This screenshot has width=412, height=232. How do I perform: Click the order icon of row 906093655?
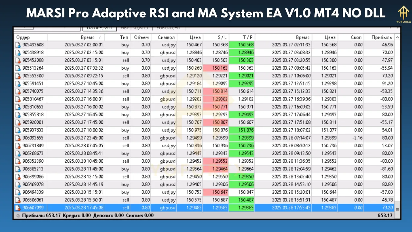pos(18,138)
